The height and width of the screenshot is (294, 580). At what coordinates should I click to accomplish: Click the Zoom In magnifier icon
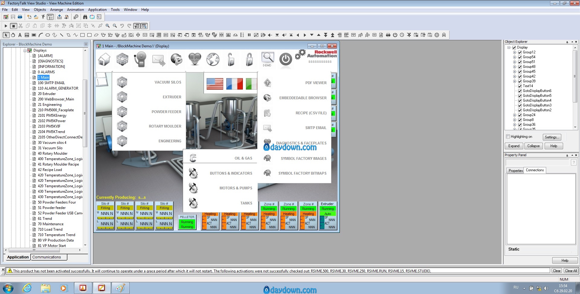click(x=108, y=26)
